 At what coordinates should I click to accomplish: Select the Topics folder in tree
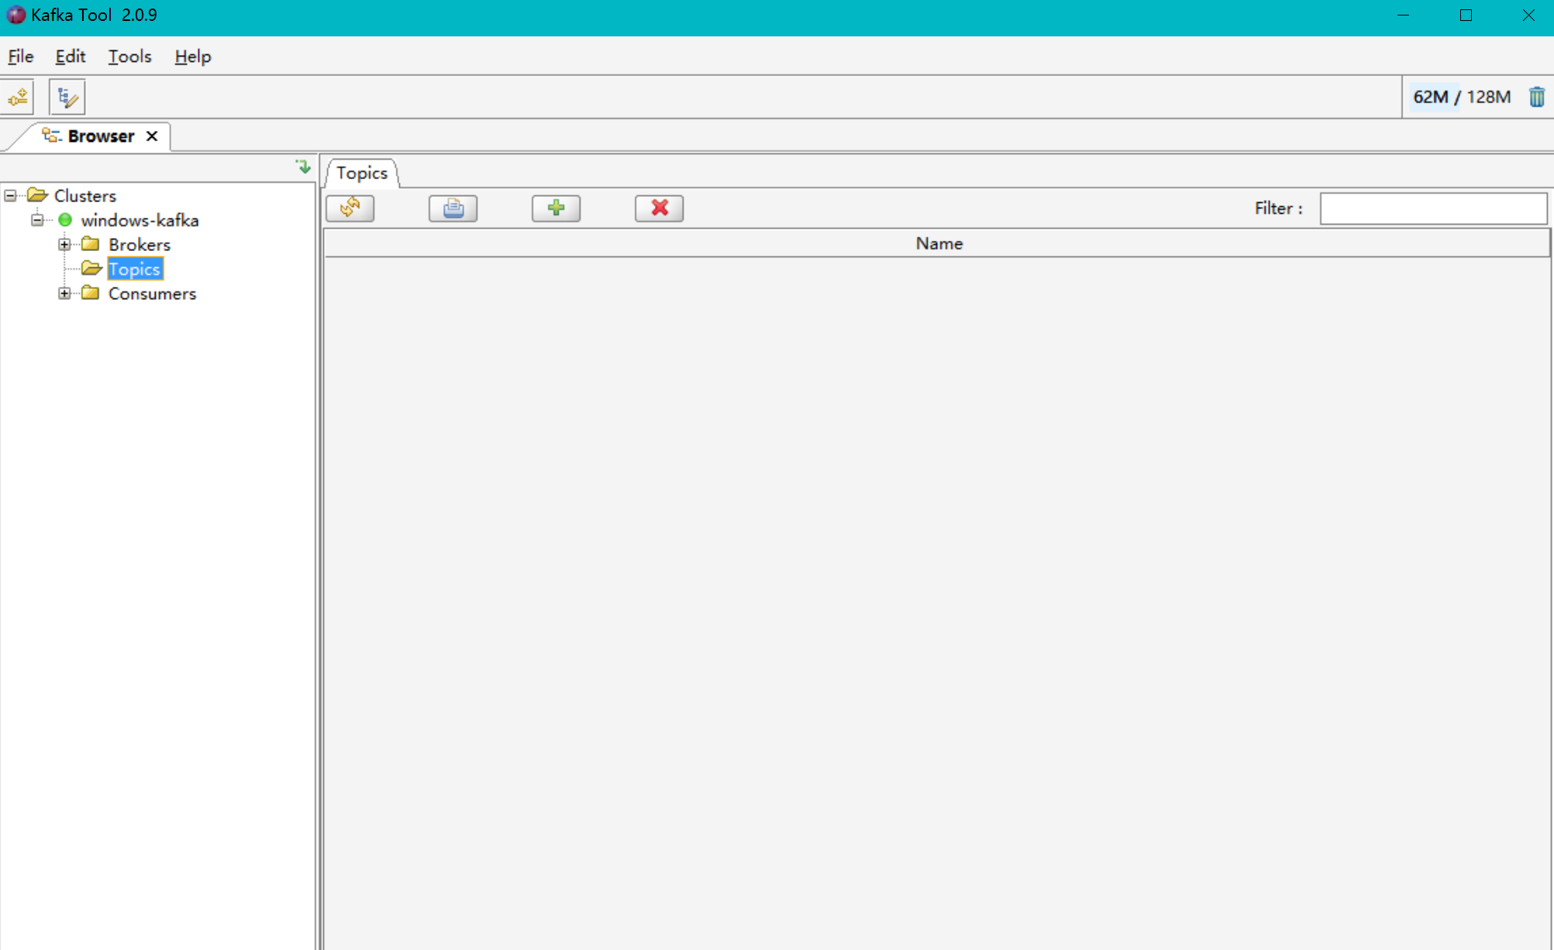click(134, 269)
